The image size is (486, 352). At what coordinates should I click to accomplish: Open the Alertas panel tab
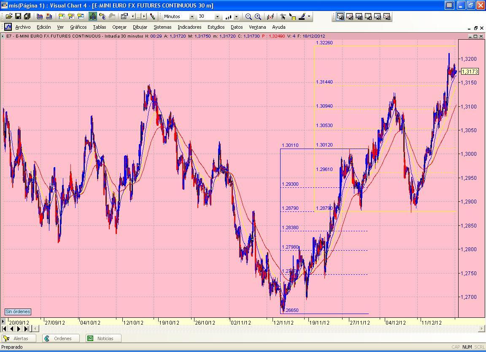[x=19, y=338]
